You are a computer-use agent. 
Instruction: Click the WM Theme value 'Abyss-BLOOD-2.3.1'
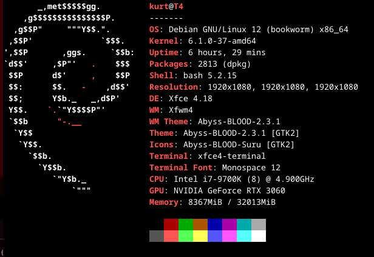(239, 121)
